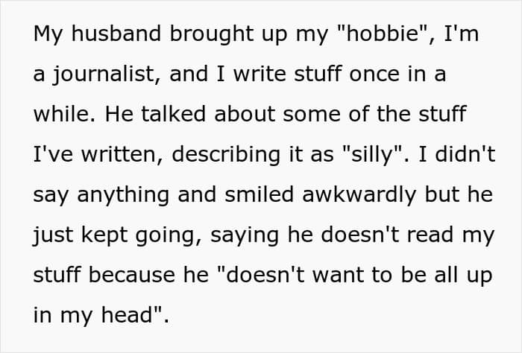The height and width of the screenshot is (353, 522).
Task: Click the word "awkwardly"
Action: [x=359, y=195]
